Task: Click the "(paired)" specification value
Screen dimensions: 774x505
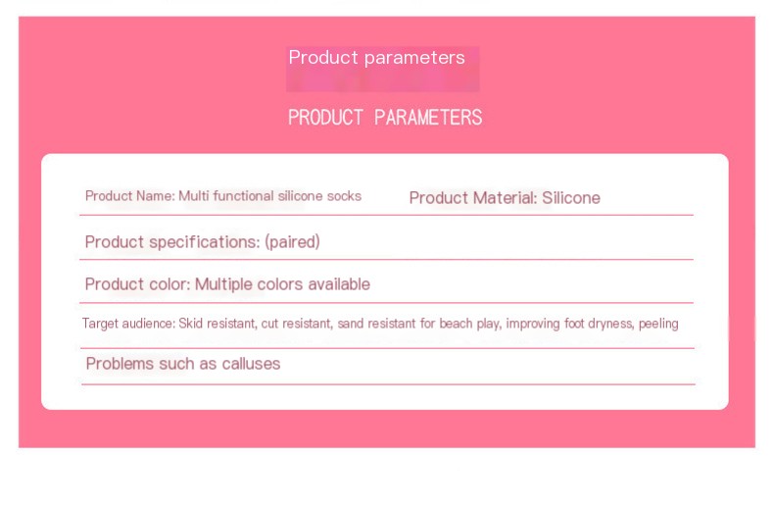Action: pos(292,242)
